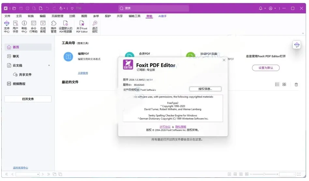Screen dimensions: 309x181
Task: Click the Foxit logo icon in title bar
Action: click(x=6, y=8)
